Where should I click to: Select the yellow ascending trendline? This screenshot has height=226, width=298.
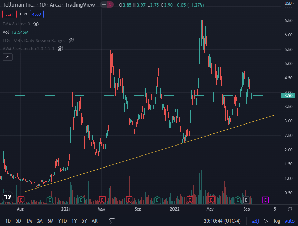pos(149,153)
